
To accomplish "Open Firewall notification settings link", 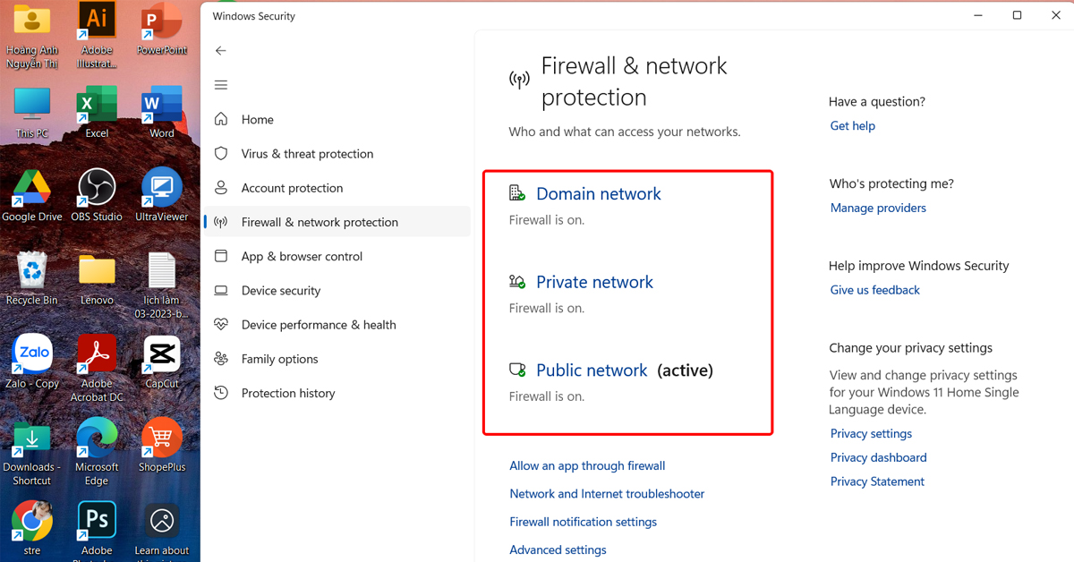I will (x=583, y=522).
